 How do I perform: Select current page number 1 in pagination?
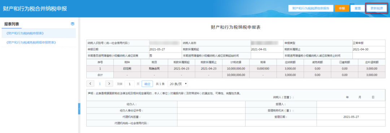pos(100,84)
